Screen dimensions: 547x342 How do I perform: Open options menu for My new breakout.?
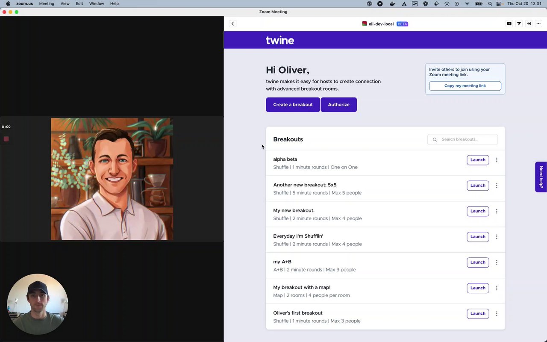point(497,211)
